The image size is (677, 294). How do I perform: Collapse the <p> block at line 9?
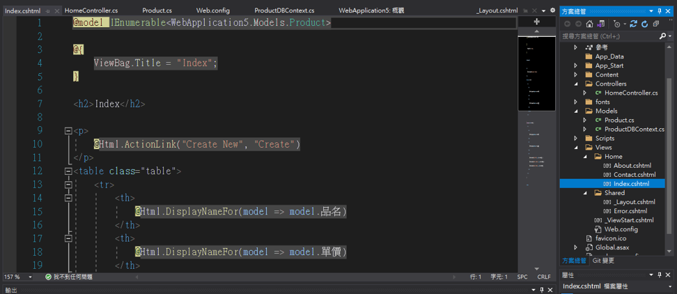point(68,130)
